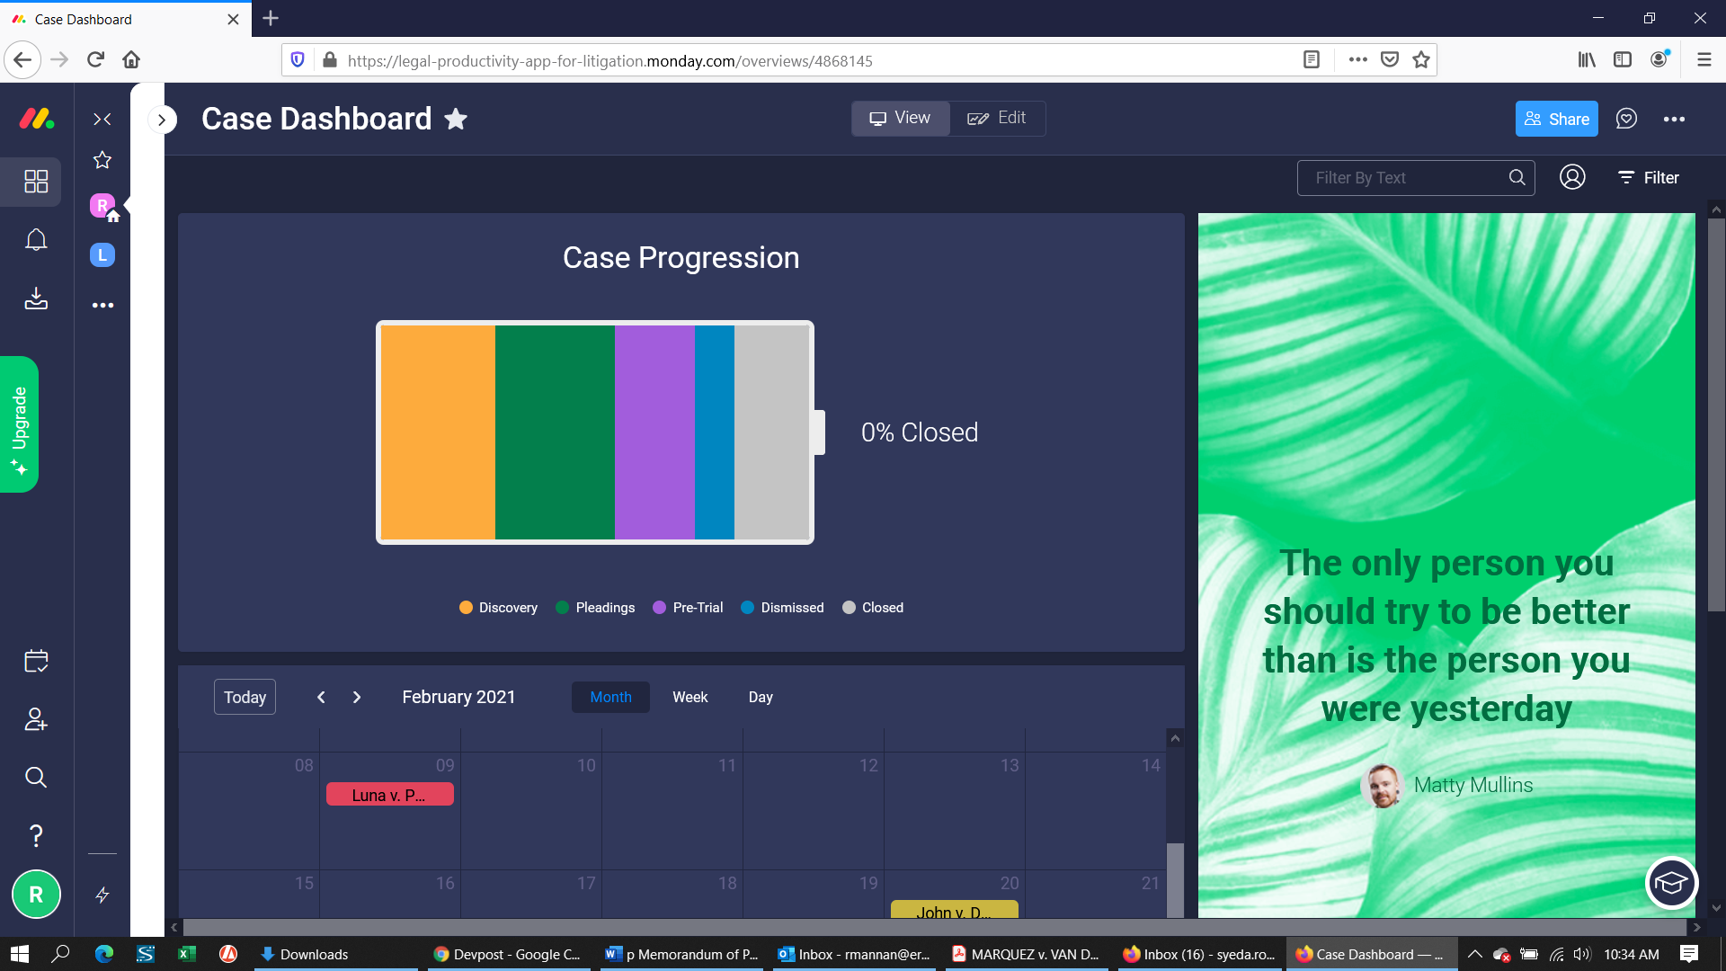Switch to Edit mode

(997, 119)
